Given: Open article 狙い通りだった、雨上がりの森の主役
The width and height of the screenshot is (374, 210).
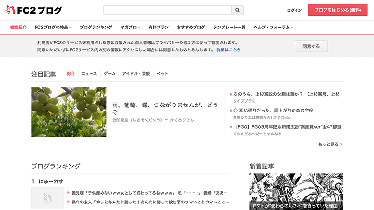Looking at the screenshot, I should click(x=273, y=111).
